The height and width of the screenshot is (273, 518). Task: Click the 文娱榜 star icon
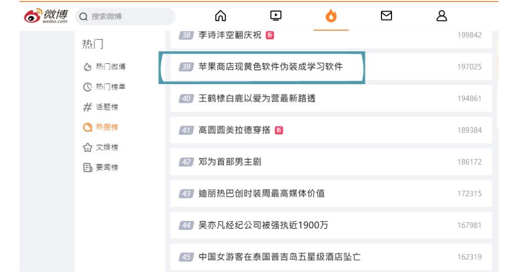88,147
